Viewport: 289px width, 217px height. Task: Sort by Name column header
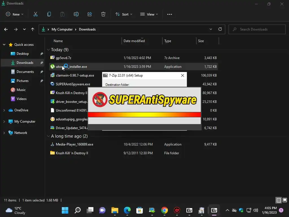58,41
